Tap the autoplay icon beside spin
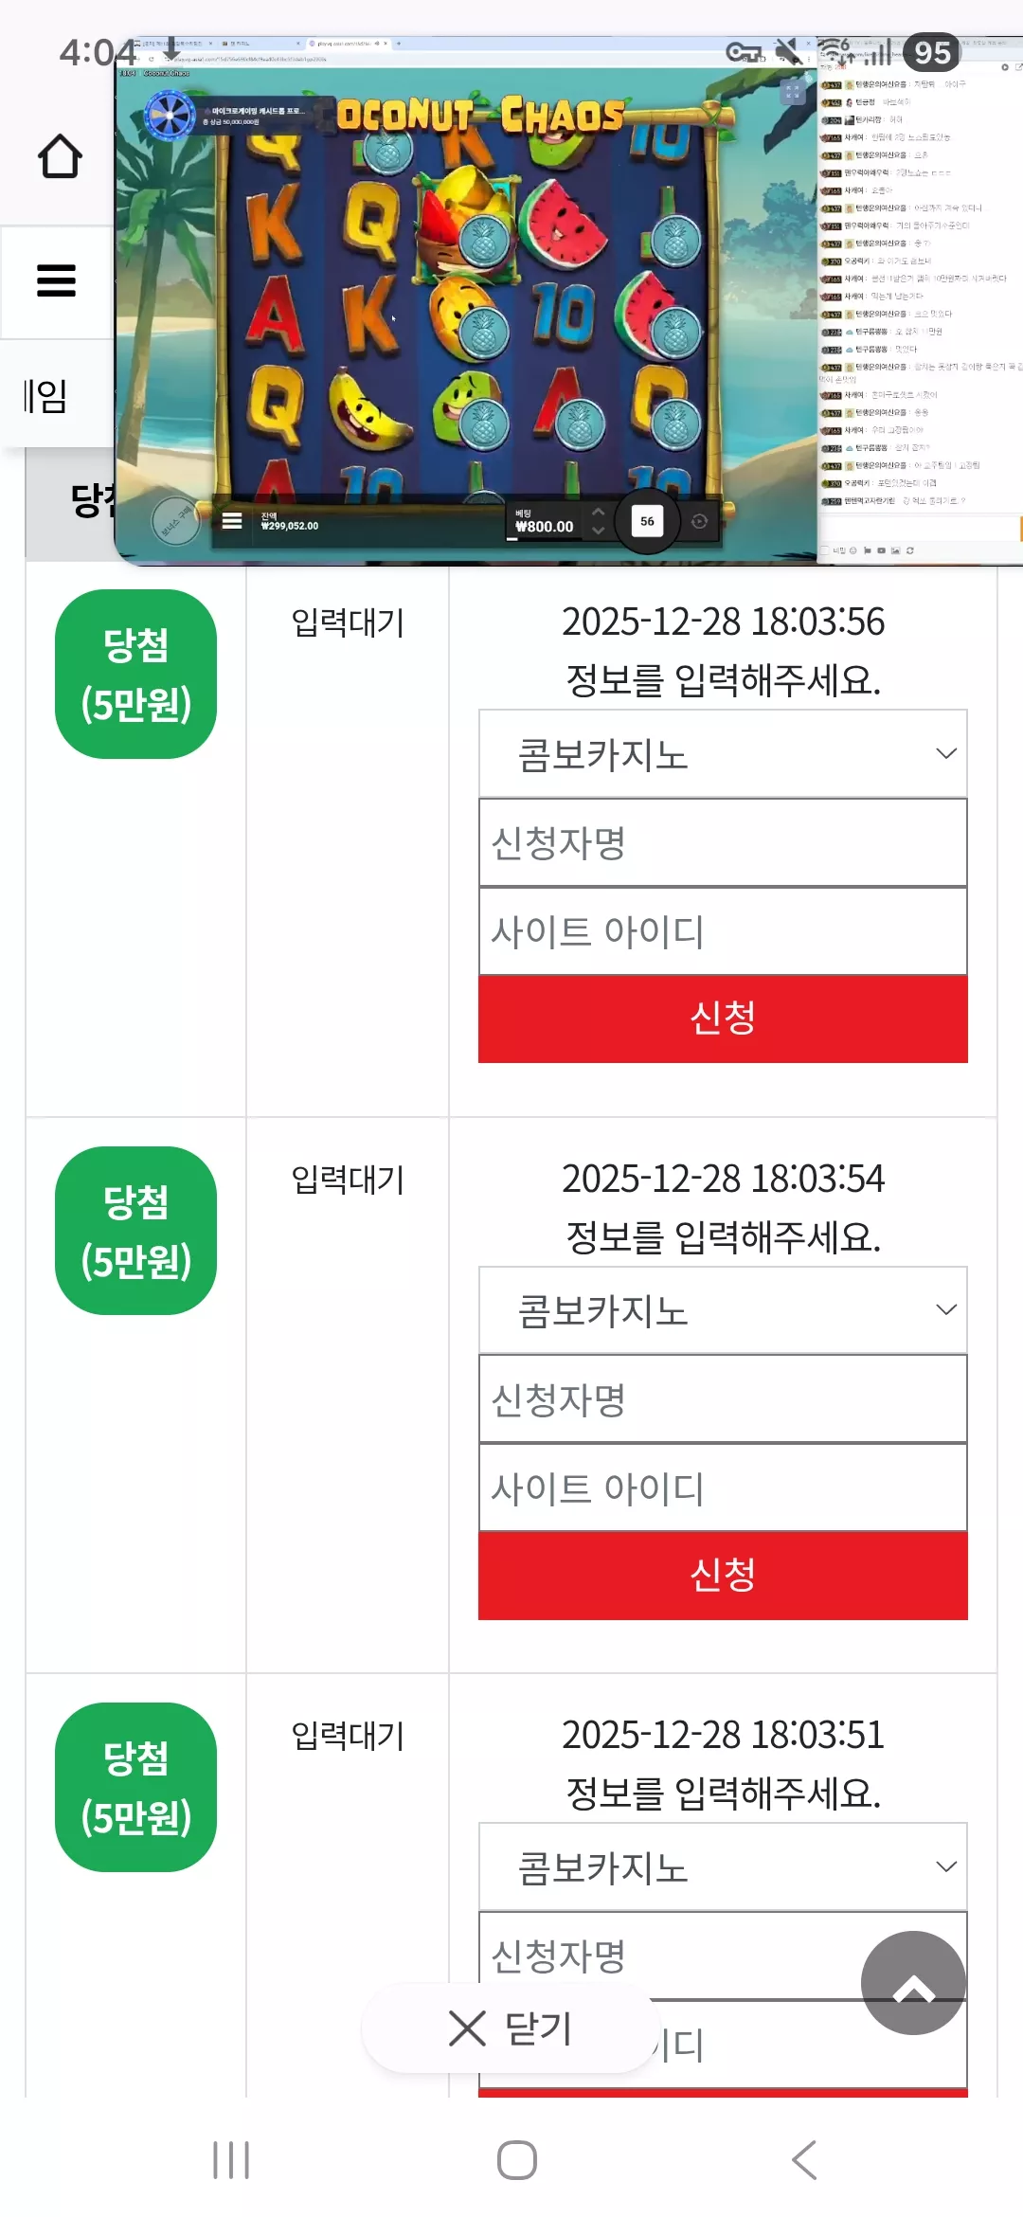 click(699, 521)
